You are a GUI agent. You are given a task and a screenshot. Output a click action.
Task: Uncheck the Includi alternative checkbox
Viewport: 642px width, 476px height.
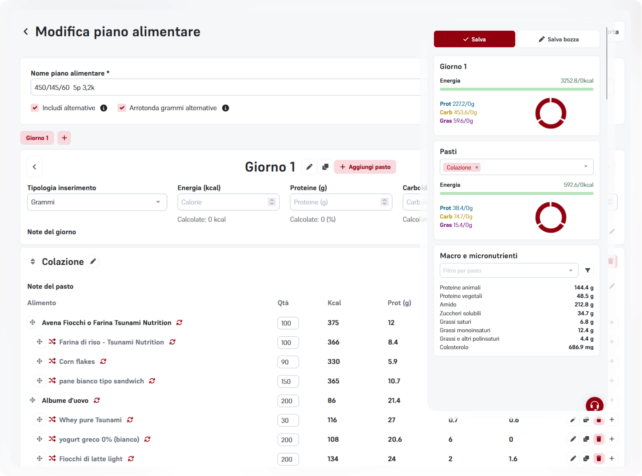coord(35,108)
